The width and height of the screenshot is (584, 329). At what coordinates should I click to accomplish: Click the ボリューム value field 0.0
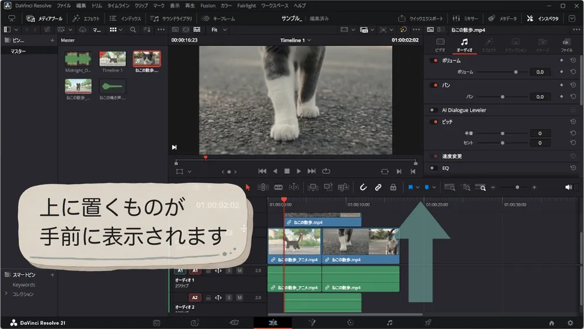coord(540,72)
